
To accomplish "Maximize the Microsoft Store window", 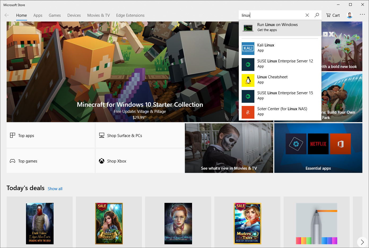I will (x=350, y=5).
